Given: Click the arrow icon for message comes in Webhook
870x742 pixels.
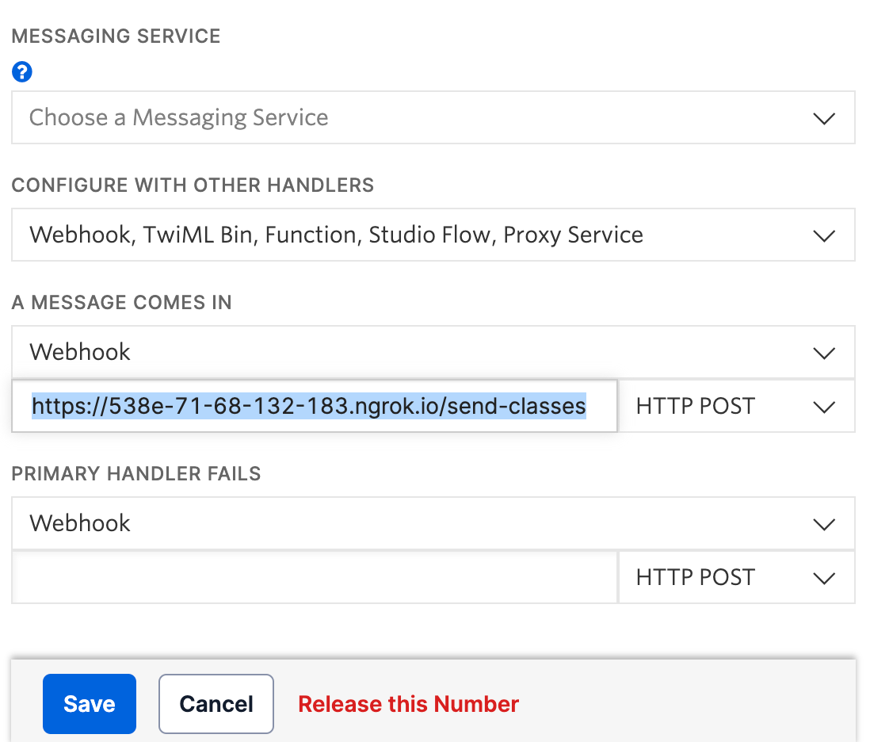Looking at the screenshot, I should pos(824,353).
